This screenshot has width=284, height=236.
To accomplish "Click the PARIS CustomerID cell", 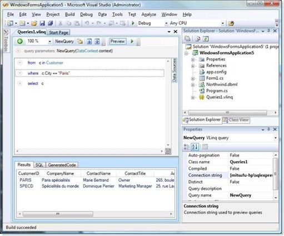I will point(26,180).
